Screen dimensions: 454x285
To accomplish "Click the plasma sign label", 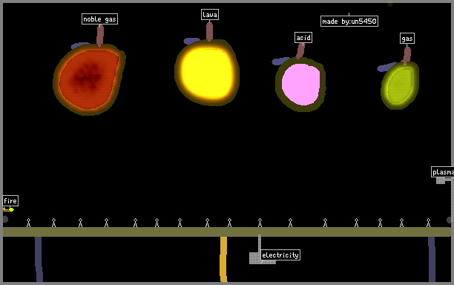I will click(442, 171).
